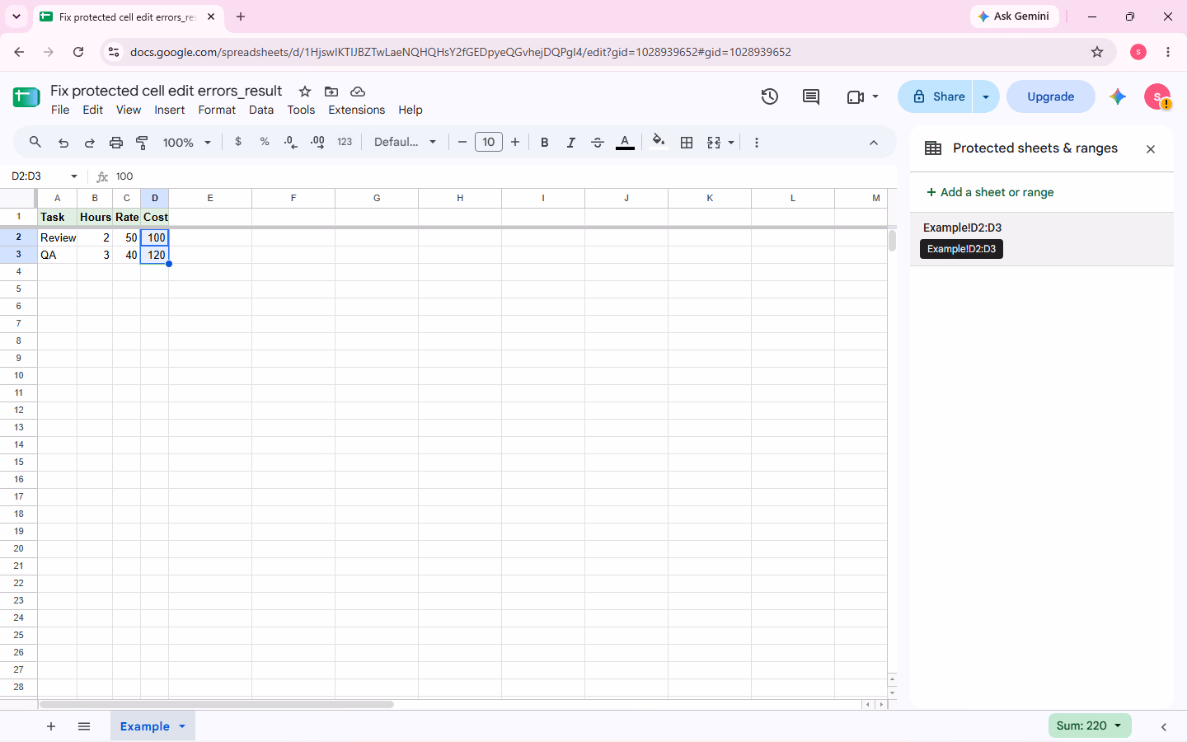Open a new browser tab
Screen dimensions: 1187x742
[241, 16]
